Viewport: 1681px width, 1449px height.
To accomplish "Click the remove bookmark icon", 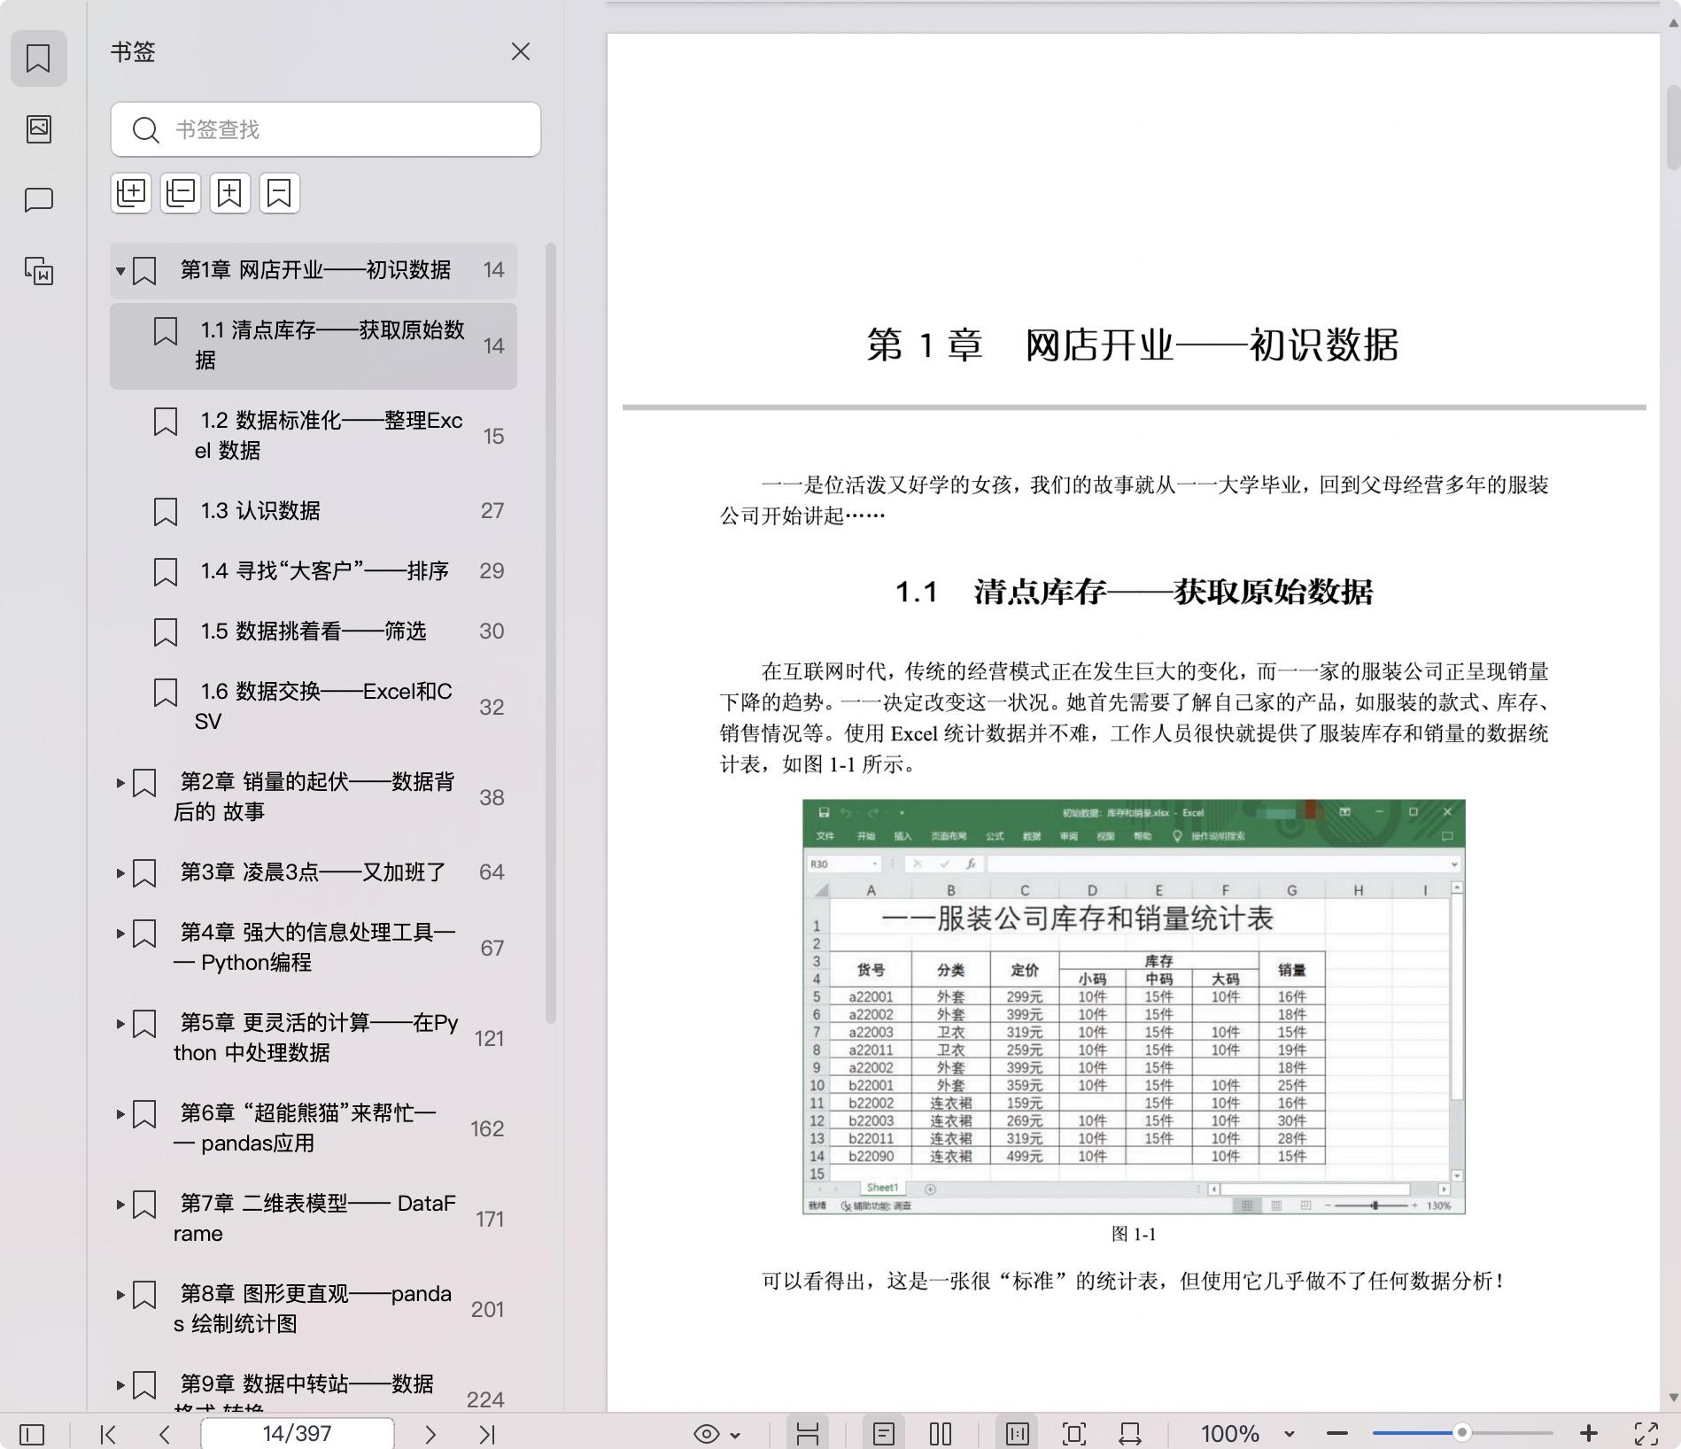I will click(x=280, y=192).
